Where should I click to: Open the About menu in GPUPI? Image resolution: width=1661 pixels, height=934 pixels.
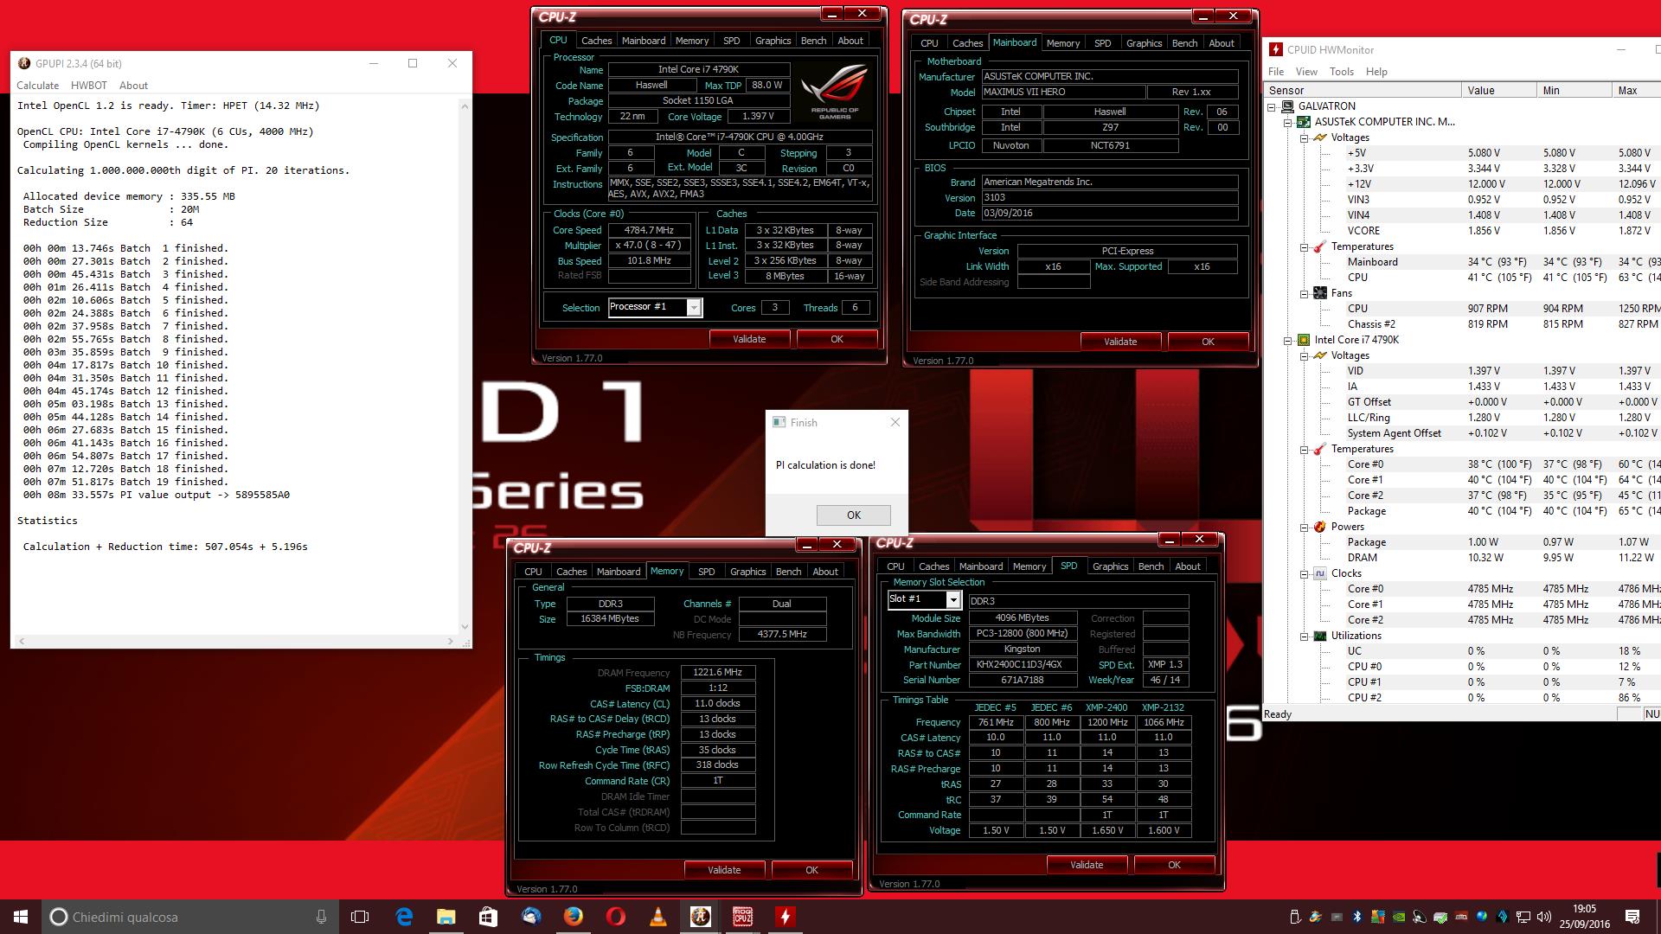(x=133, y=86)
